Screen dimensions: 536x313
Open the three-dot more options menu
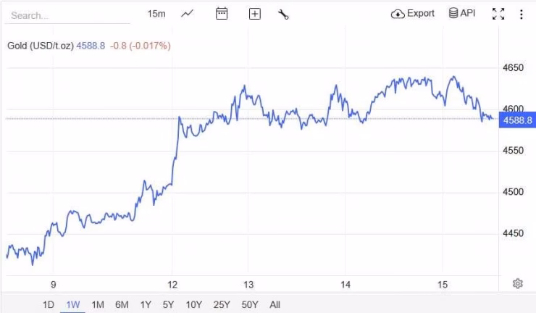click(x=521, y=14)
